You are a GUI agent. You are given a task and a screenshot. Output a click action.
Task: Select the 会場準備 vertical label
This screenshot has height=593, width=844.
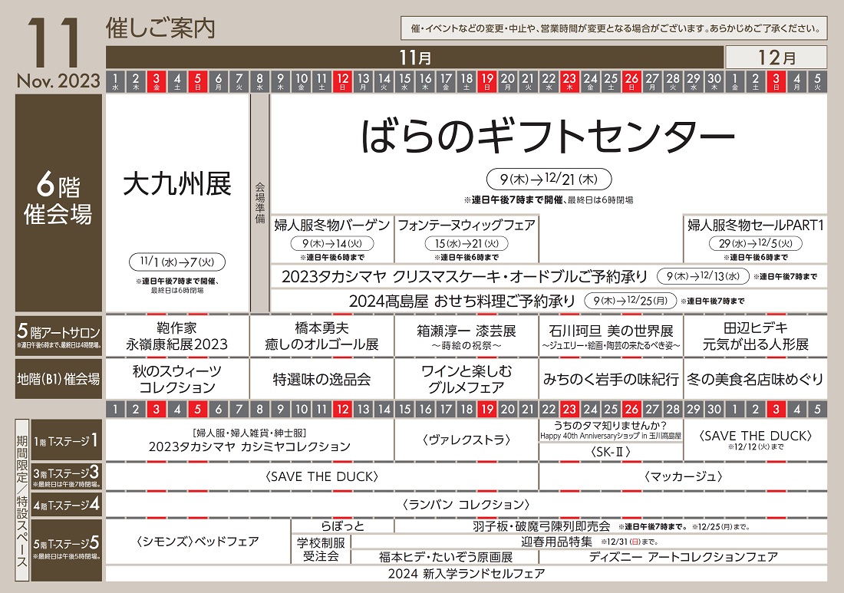click(x=260, y=203)
